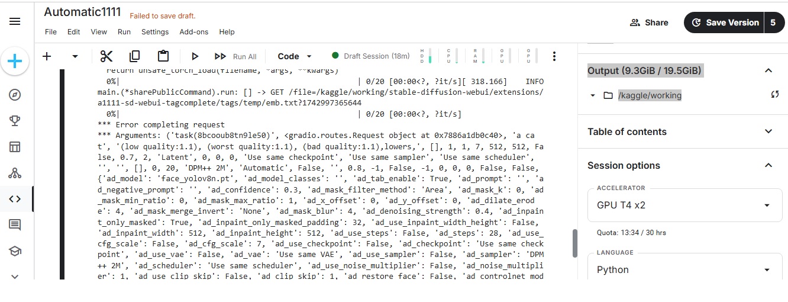The width and height of the screenshot is (788, 302).
Task: Click the paste cell clipboard icon
Action: point(163,56)
